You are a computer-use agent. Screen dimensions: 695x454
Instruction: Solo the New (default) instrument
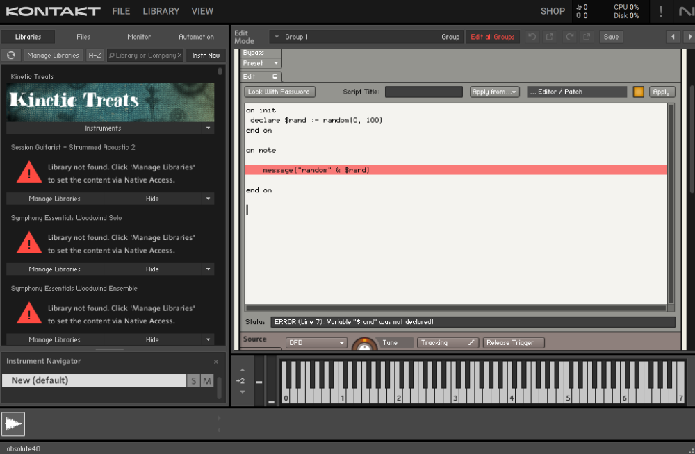[x=193, y=380]
